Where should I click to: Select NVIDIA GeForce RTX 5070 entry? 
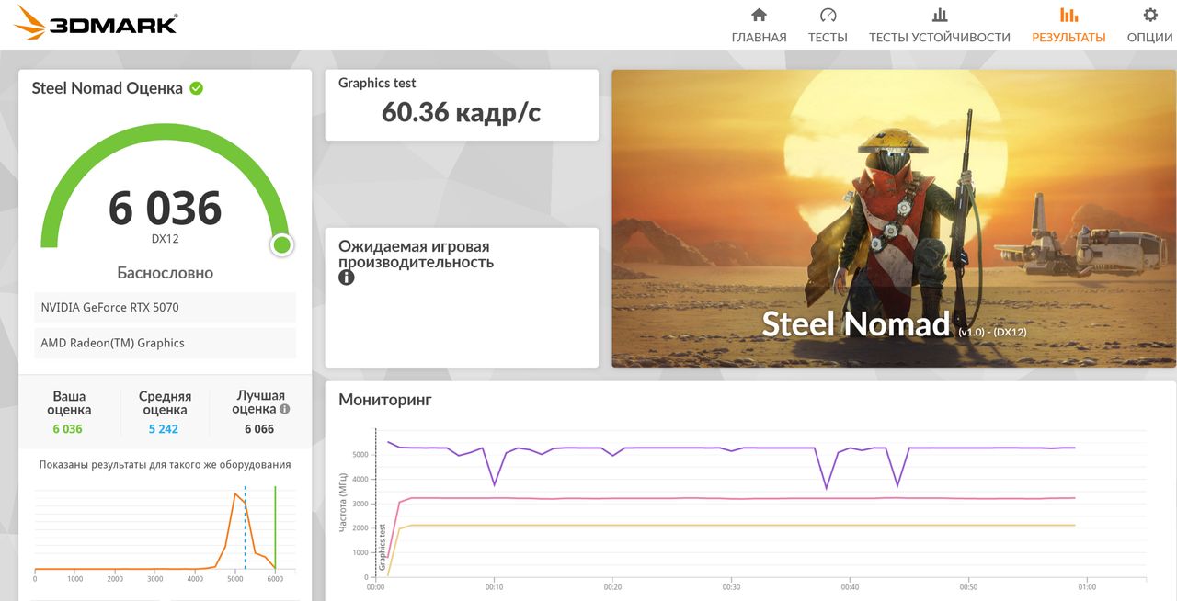point(166,307)
